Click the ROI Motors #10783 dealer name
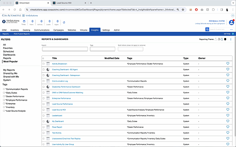Viewport: 236px width, 147px height. tap(217, 21)
